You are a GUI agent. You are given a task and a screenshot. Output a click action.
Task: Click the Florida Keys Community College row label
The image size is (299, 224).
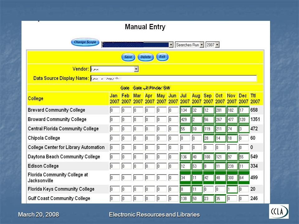tap(61, 189)
